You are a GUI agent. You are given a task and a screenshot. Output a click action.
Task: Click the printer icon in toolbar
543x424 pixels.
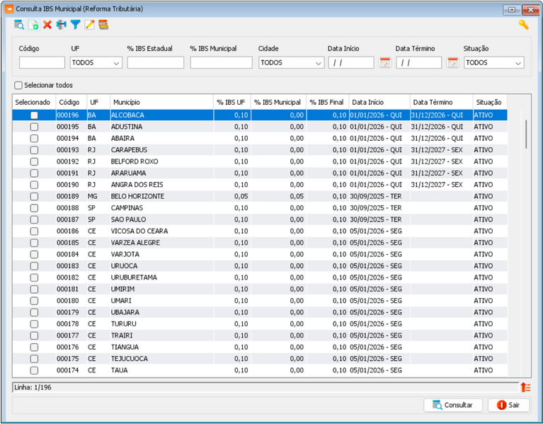coord(62,25)
